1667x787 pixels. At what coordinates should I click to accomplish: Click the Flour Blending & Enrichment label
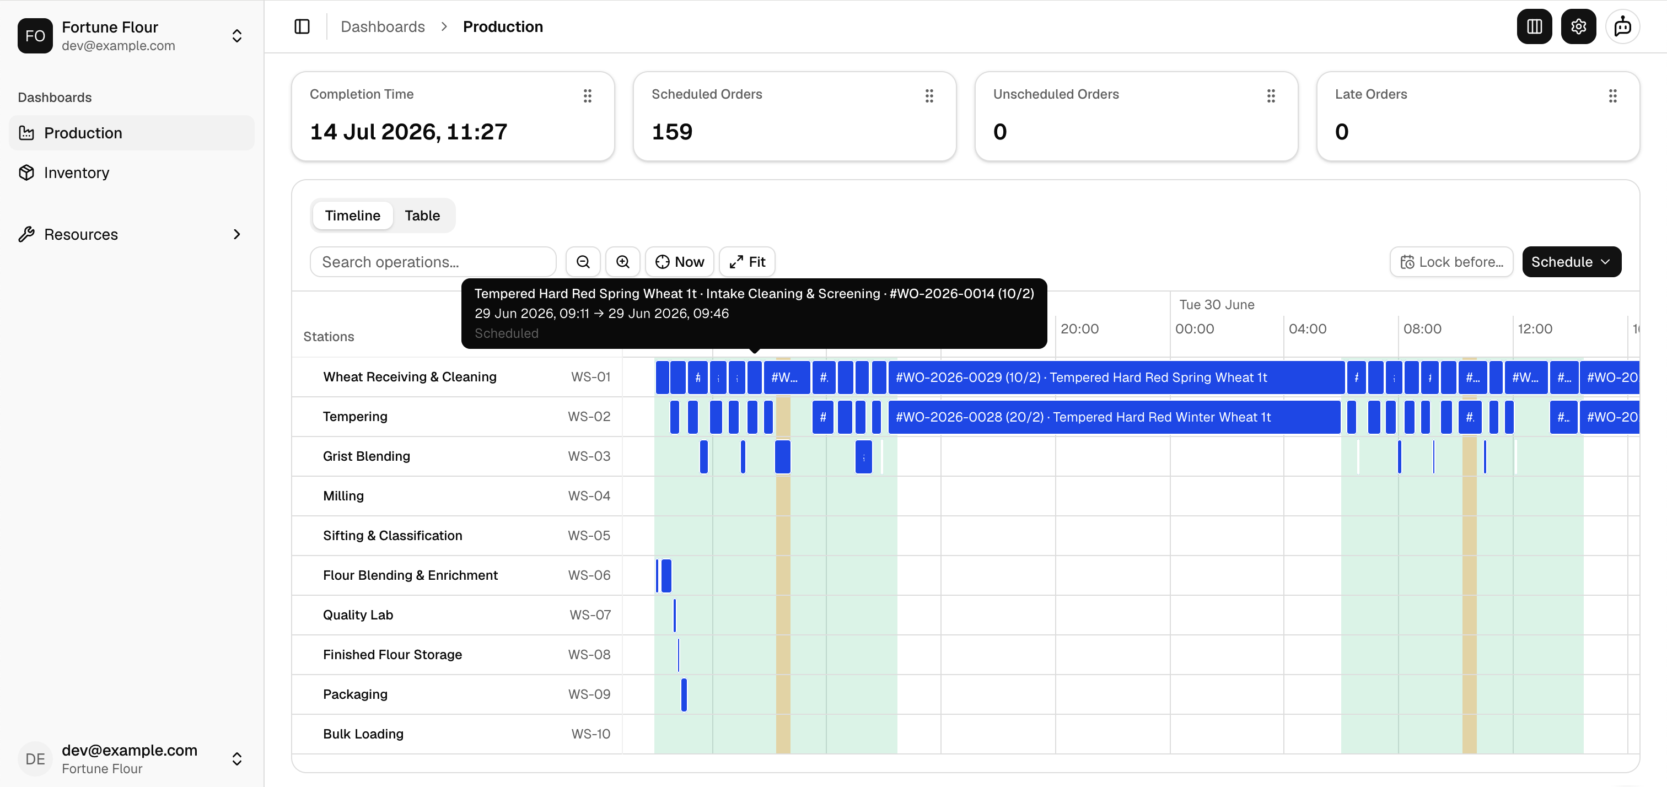[x=410, y=575]
